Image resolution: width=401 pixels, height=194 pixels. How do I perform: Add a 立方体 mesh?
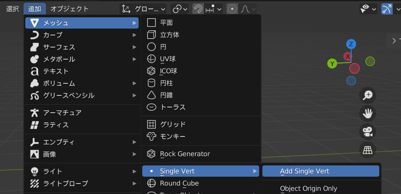pyautogui.click(x=201, y=35)
